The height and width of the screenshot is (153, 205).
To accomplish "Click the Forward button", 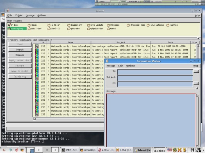I will pos(20,66).
